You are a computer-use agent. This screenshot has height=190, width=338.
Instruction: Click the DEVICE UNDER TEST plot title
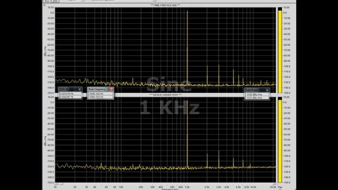(x=165, y=95)
